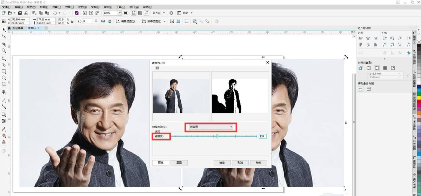Screen dimensions: 421x196
Task: Open Options via the gear icon
Action: coord(171,13)
